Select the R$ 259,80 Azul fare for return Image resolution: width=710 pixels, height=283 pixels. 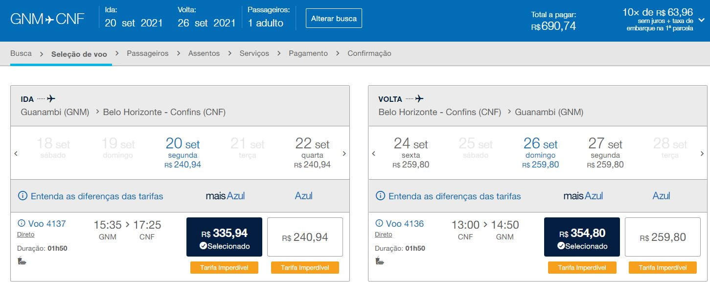663,237
